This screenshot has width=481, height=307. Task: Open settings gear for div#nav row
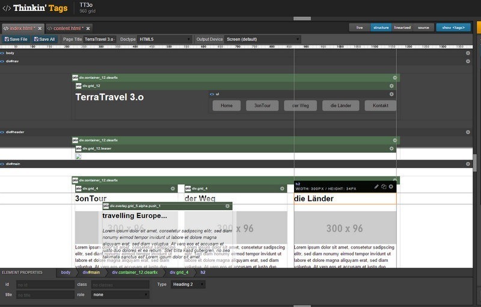click(468, 61)
